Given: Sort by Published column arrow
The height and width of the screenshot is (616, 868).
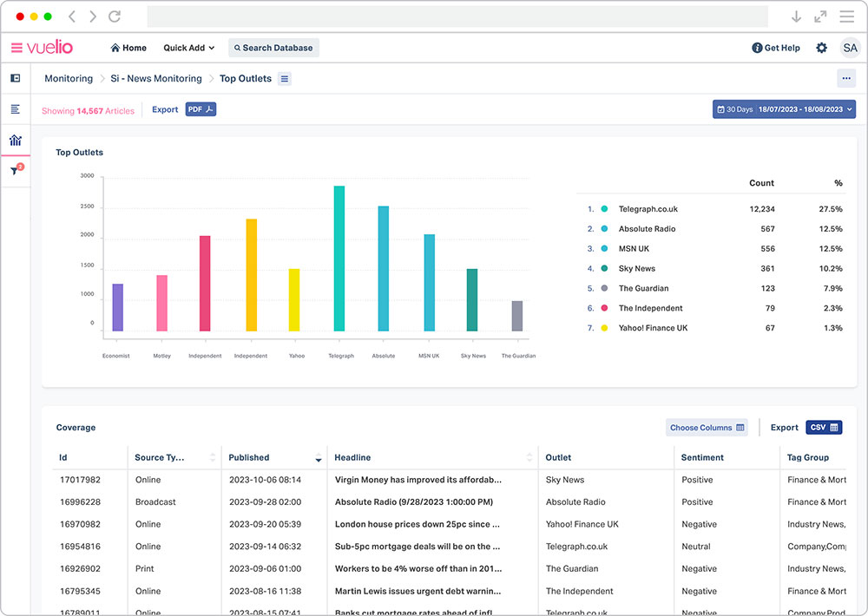Looking at the screenshot, I should pyautogui.click(x=319, y=458).
